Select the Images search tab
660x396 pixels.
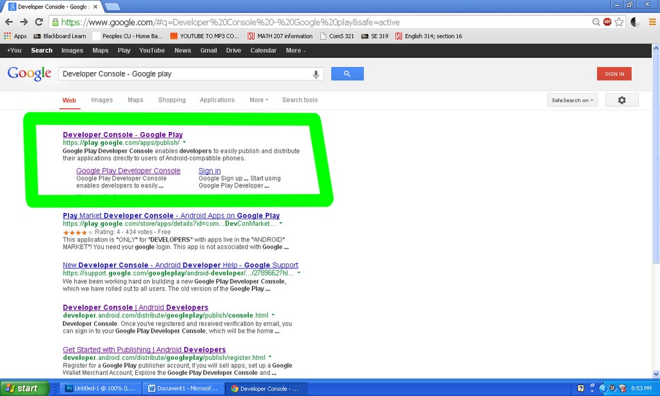click(x=102, y=100)
